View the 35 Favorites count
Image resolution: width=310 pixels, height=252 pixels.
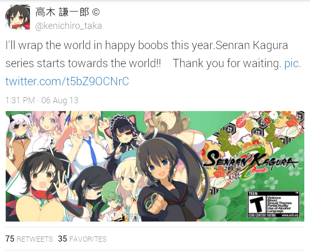82,239
